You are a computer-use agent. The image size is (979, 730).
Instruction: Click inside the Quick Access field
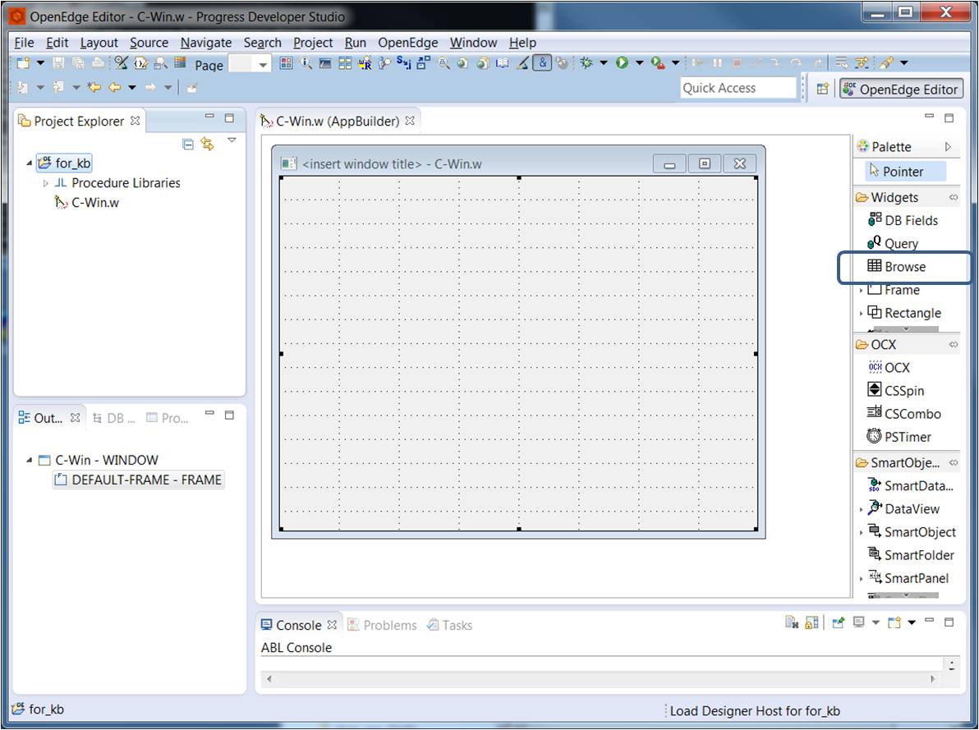tap(737, 88)
